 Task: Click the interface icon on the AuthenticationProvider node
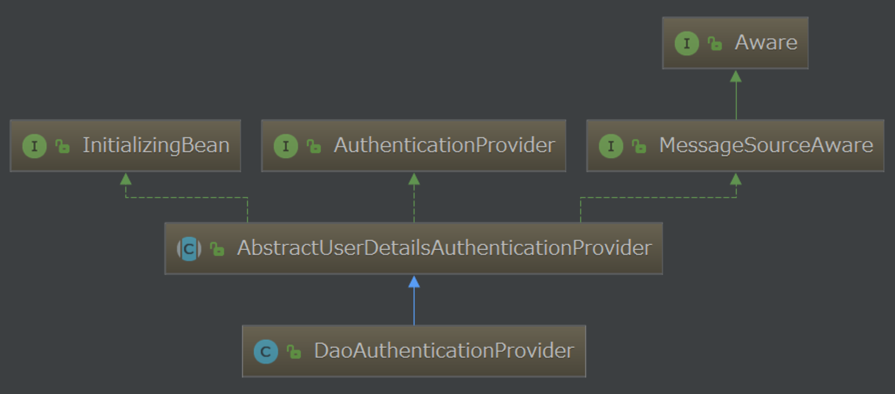click(x=285, y=147)
